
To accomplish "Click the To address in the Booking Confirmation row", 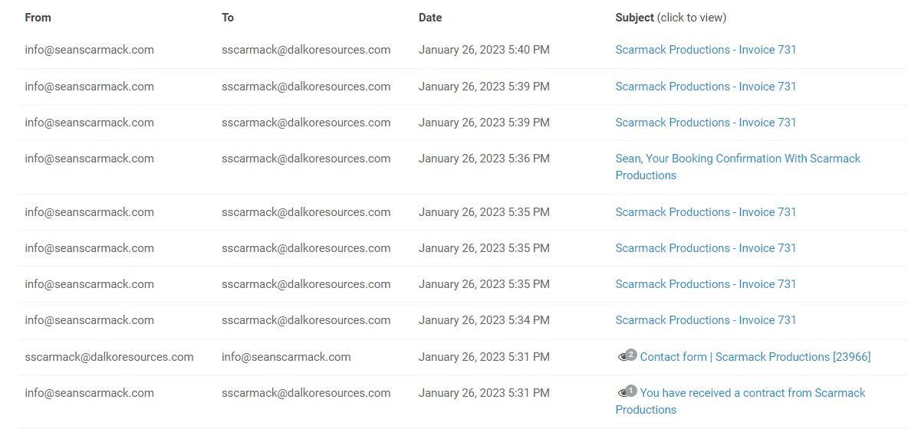I will tap(306, 159).
